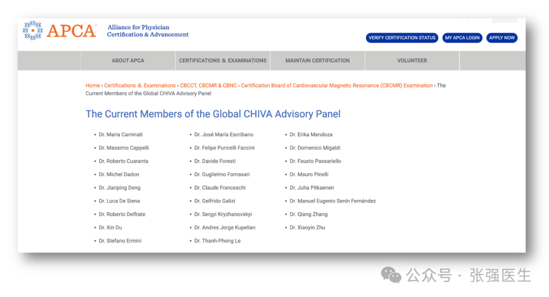
Task: Click the APCA snowflake logo icon
Action: point(33,31)
